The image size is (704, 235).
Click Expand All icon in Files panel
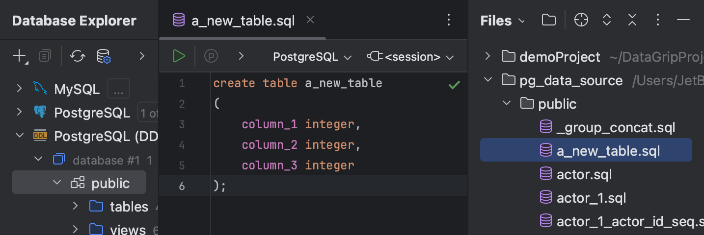(x=607, y=20)
